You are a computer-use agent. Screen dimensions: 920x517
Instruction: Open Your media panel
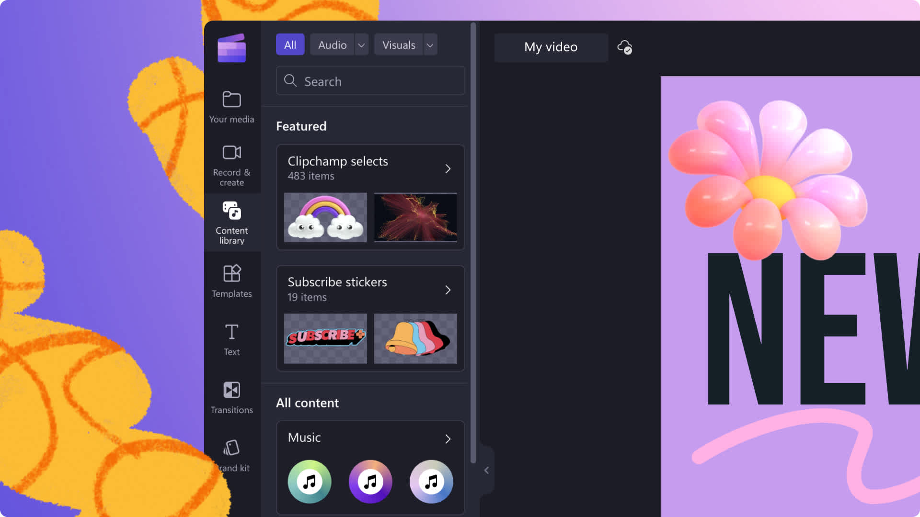click(x=231, y=105)
